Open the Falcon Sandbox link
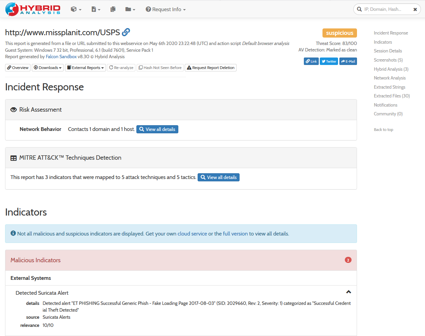 [x=61, y=57]
